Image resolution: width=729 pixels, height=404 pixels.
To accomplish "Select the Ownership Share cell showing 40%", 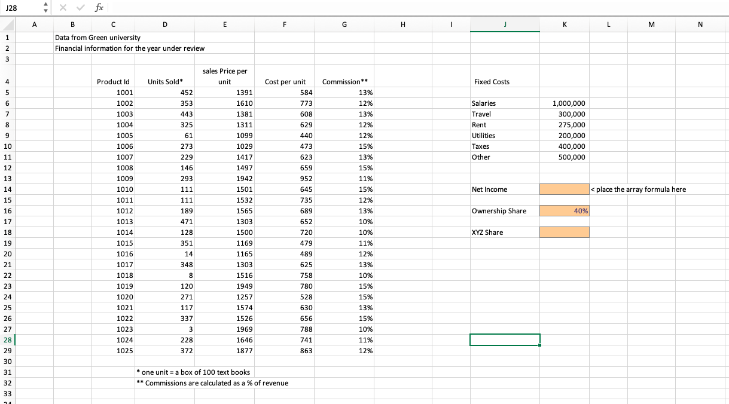I will tap(564, 210).
